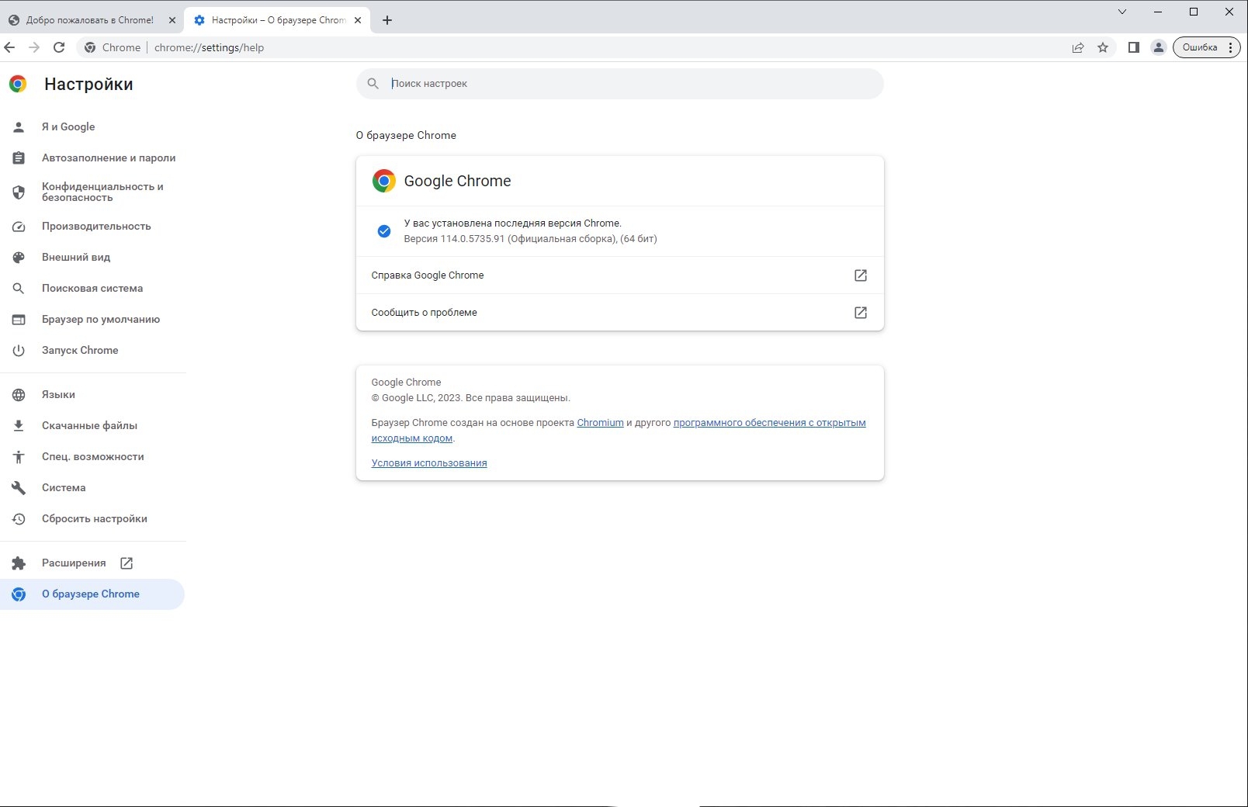Bookmark this page with the star icon
This screenshot has width=1248, height=807.
tap(1103, 47)
